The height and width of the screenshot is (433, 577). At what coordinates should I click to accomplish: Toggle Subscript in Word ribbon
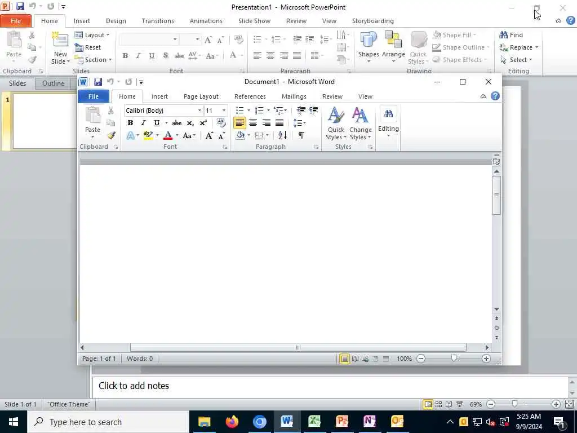tap(190, 123)
